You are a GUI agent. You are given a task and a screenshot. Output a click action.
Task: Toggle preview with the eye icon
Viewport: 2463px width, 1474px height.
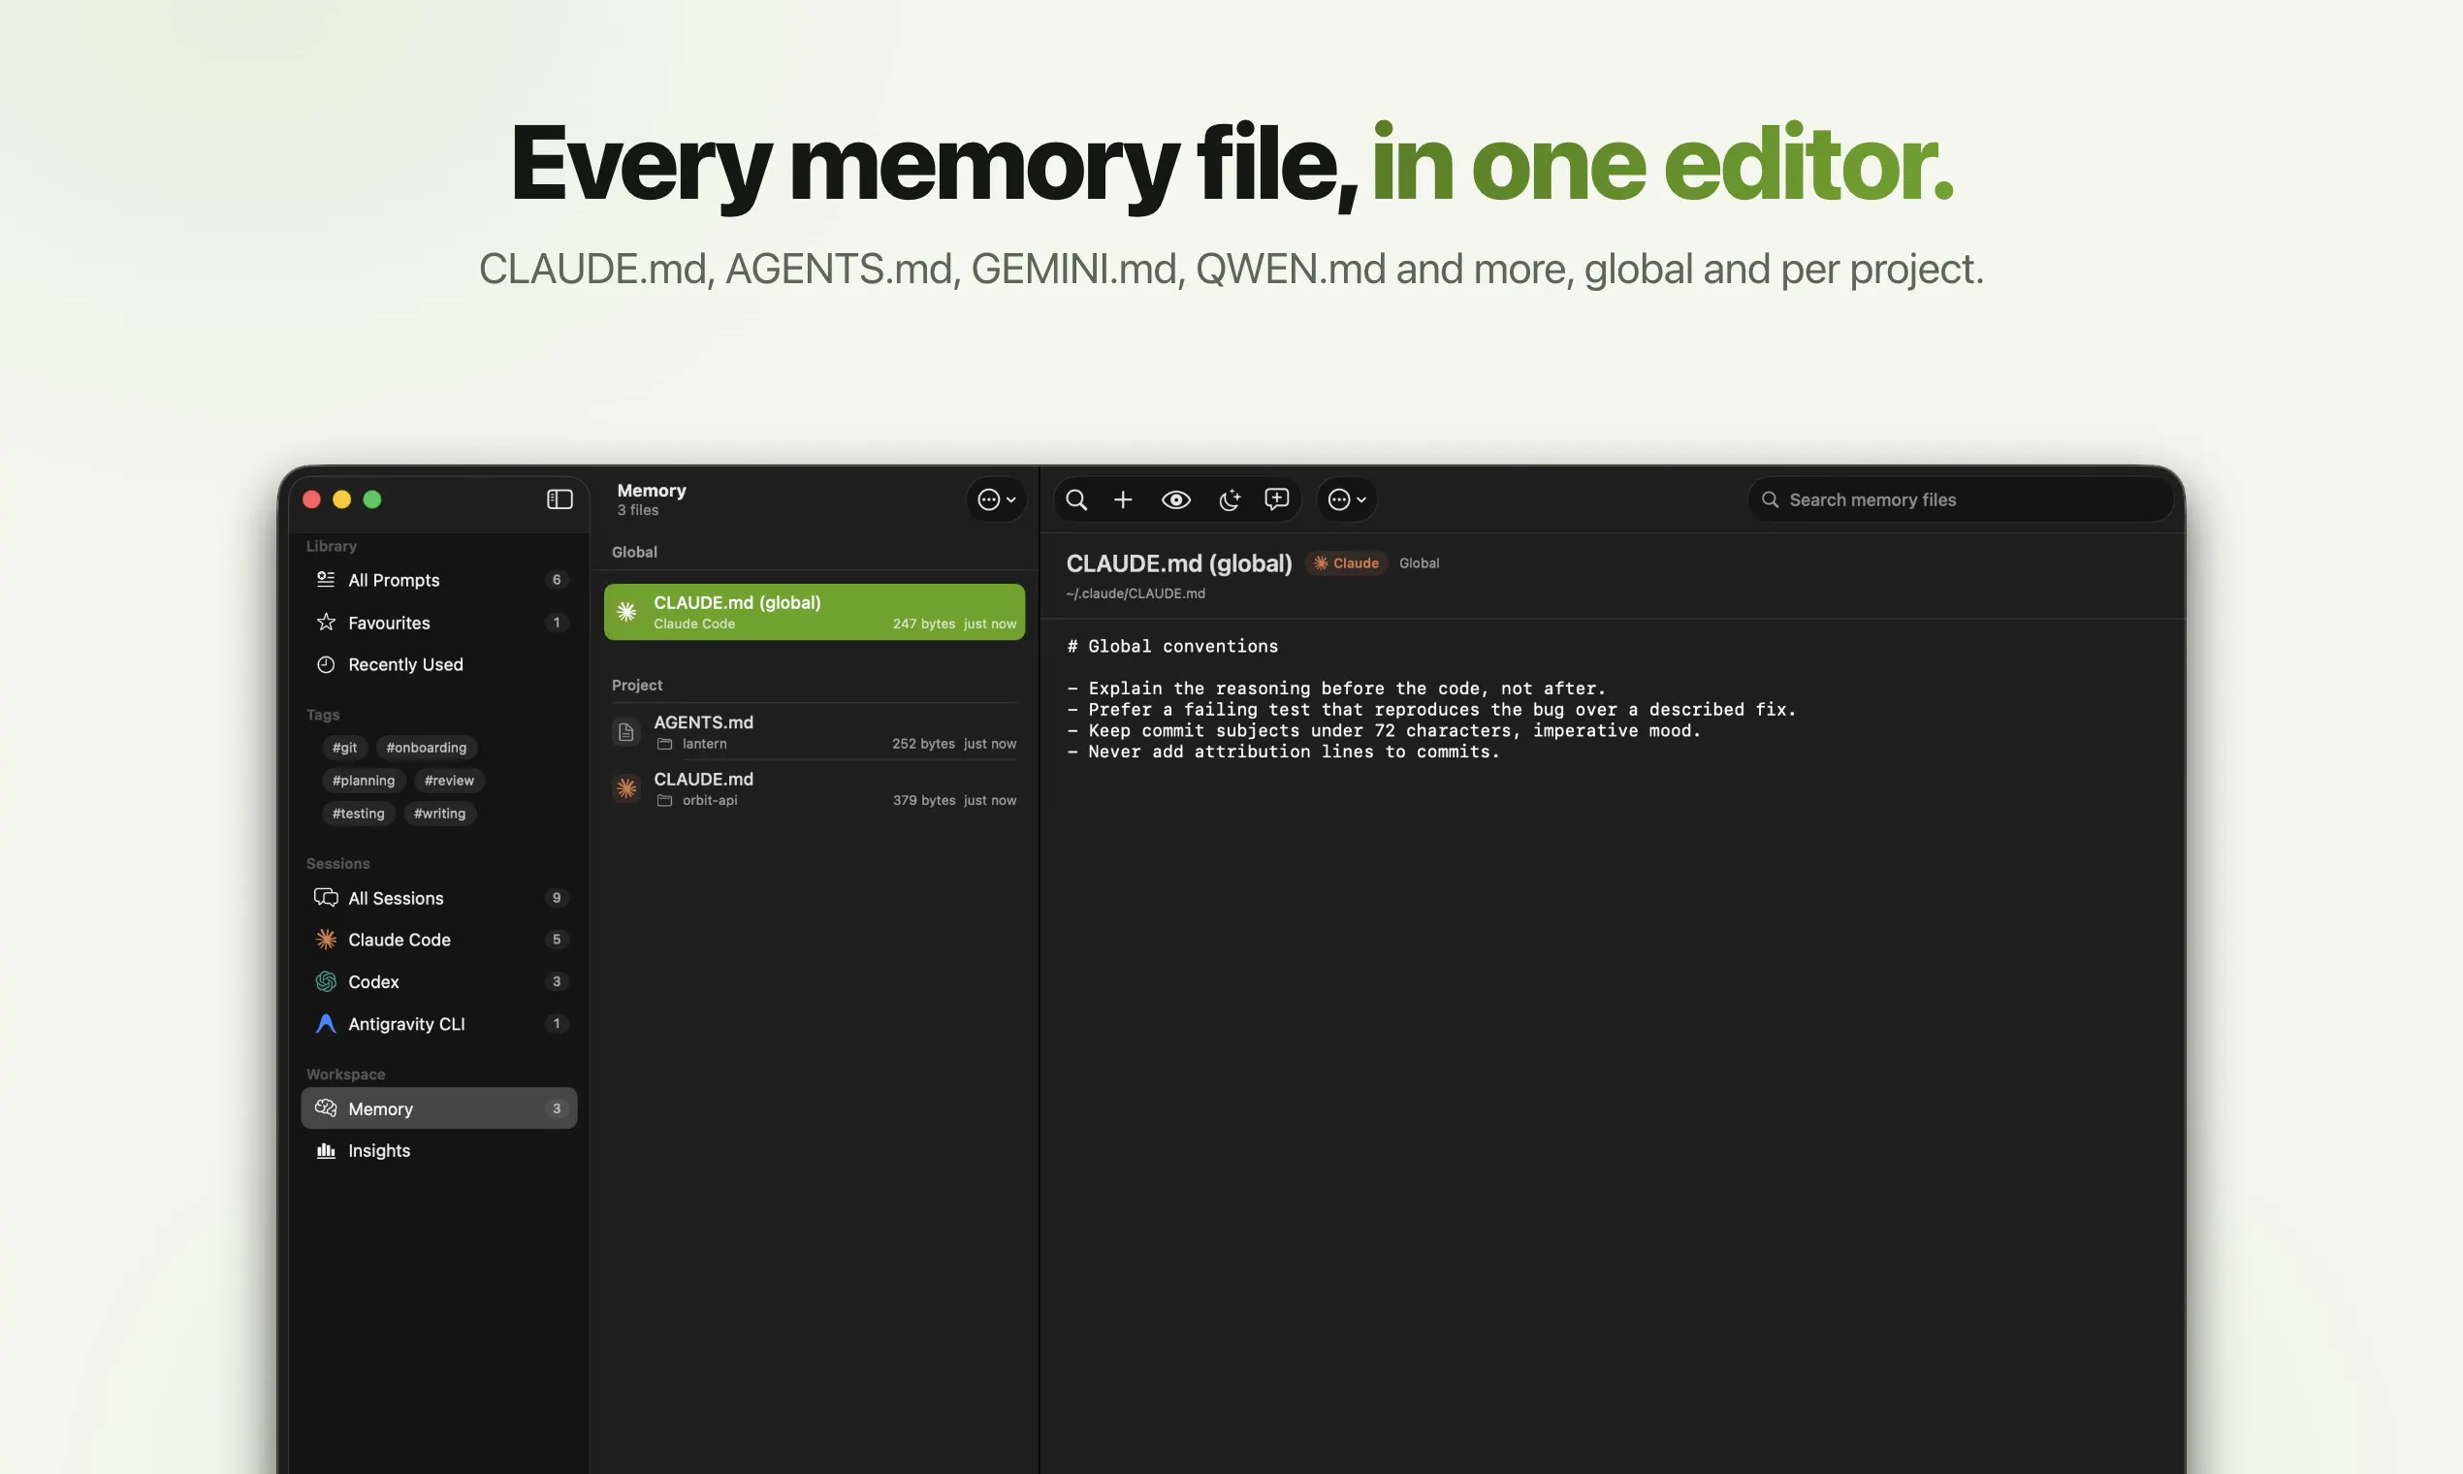(1176, 499)
